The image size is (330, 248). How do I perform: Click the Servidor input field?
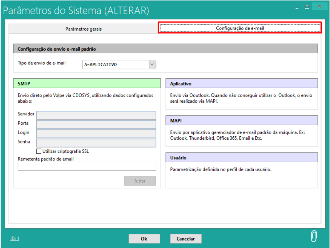click(96, 115)
